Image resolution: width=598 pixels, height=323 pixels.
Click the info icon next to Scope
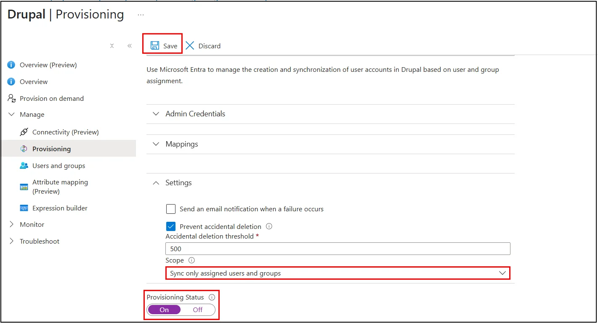[191, 260]
